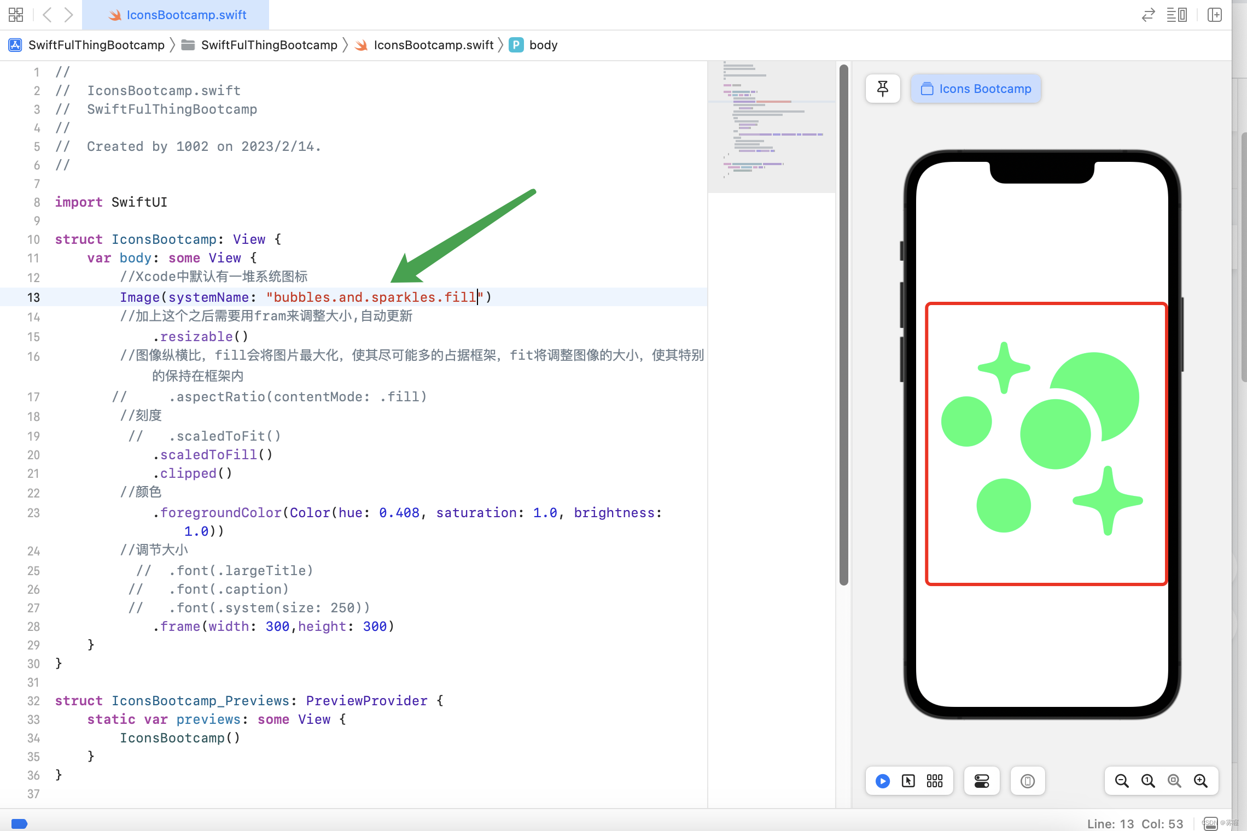Click the zoom-to-fit magnifier in preview controls
Viewport: 1247px width, 831px height.
coord(1174,781)
